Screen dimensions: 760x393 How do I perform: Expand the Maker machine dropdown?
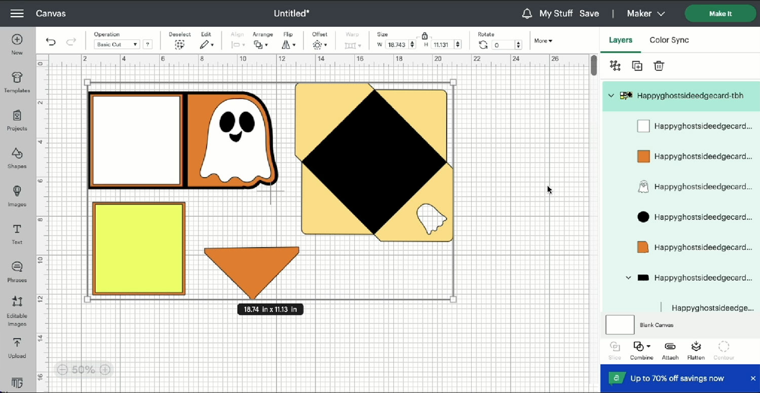point(646,14)
